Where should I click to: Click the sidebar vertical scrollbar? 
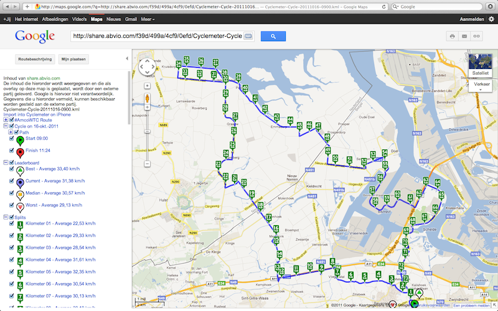129,98
